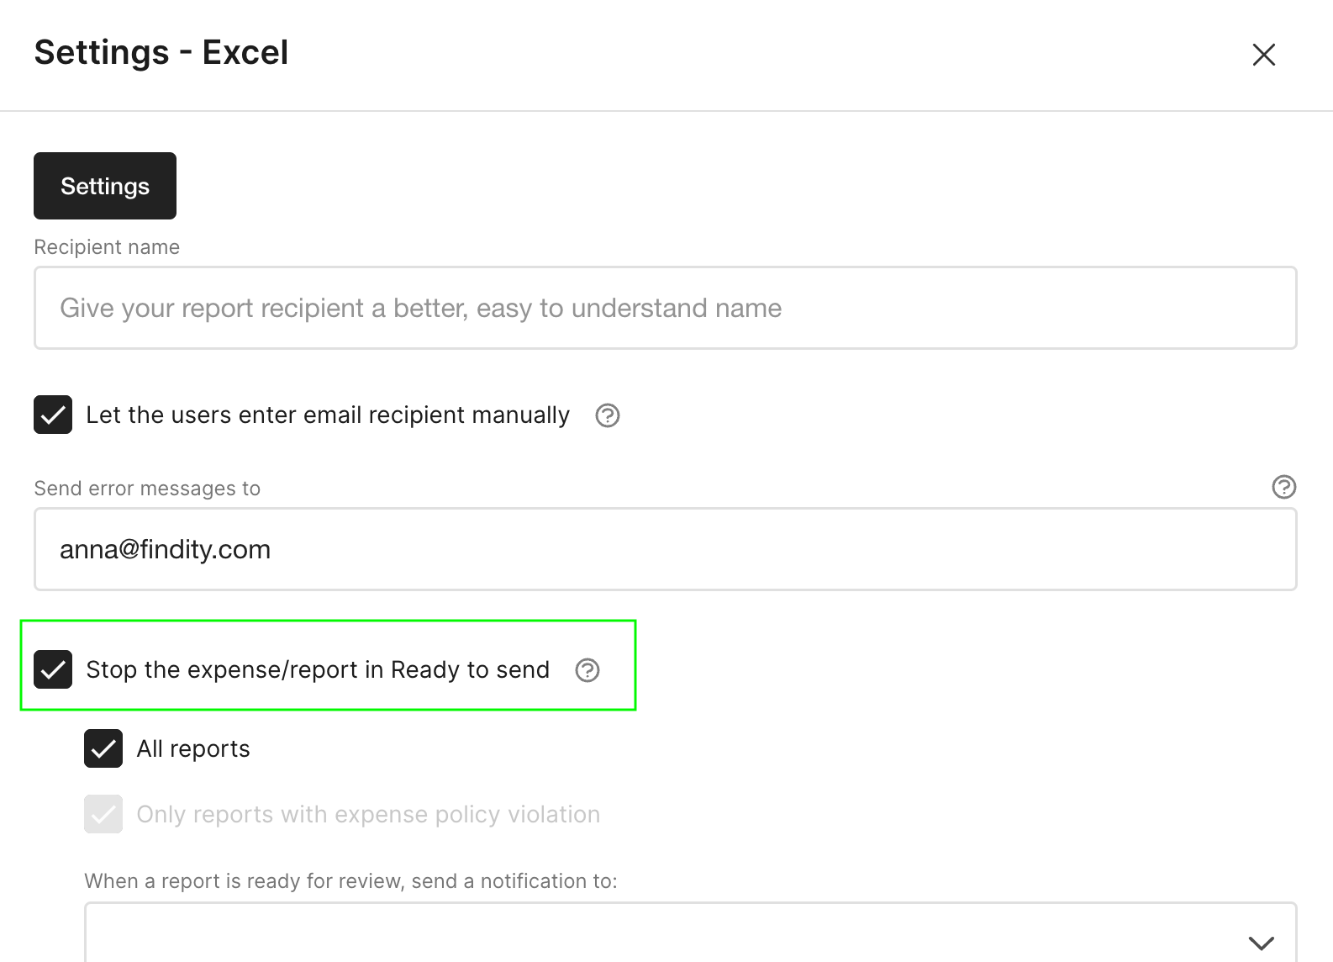Click the Recipient name input field
1333x962 pixels.
click(665, 308)
